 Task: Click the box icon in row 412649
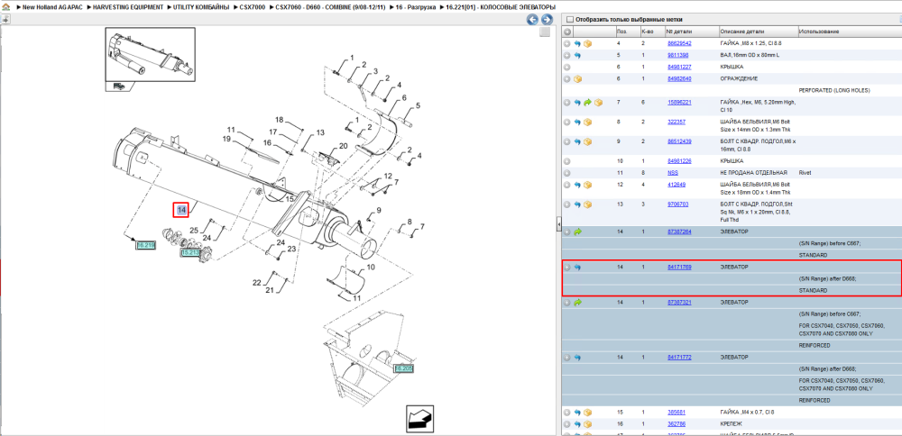tap(588, 185)
